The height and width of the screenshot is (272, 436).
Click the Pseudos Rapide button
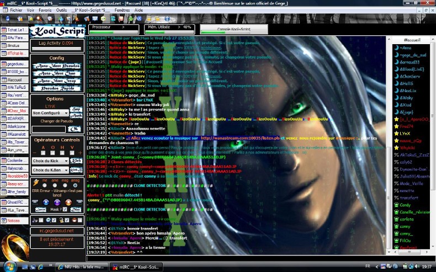[x=57, y=88]
